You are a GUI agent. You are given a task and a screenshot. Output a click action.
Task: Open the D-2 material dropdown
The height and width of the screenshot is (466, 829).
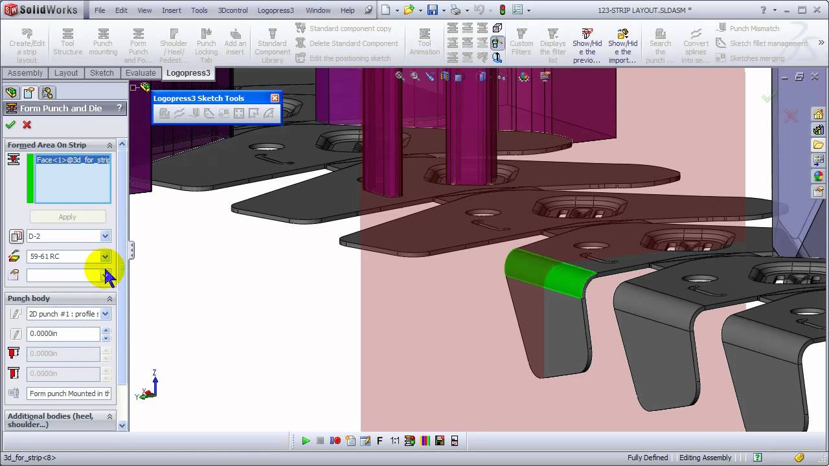pos(105,236)
